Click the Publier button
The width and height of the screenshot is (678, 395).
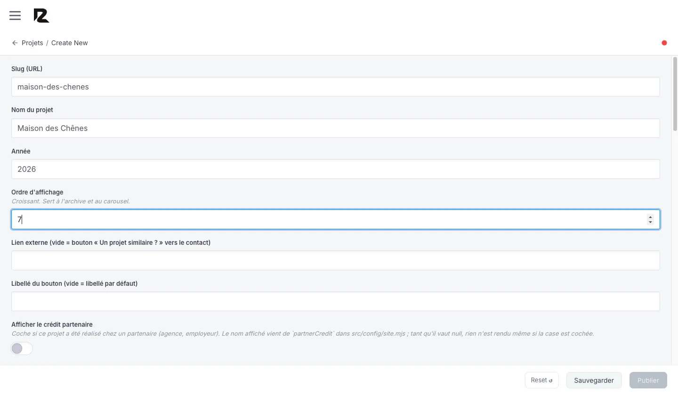point(648,380)
